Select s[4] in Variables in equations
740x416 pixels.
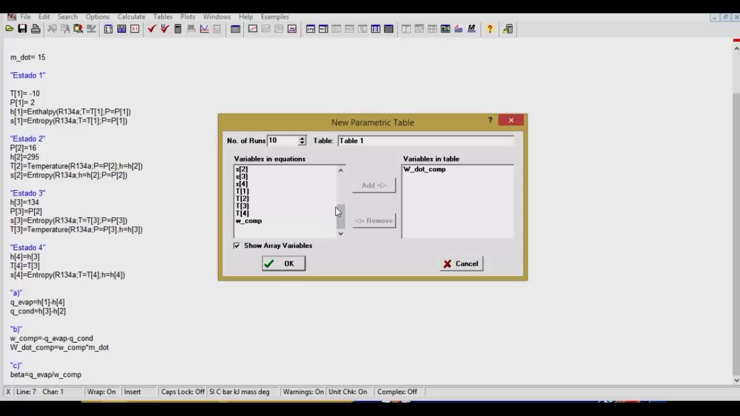[x=242, y=184]
